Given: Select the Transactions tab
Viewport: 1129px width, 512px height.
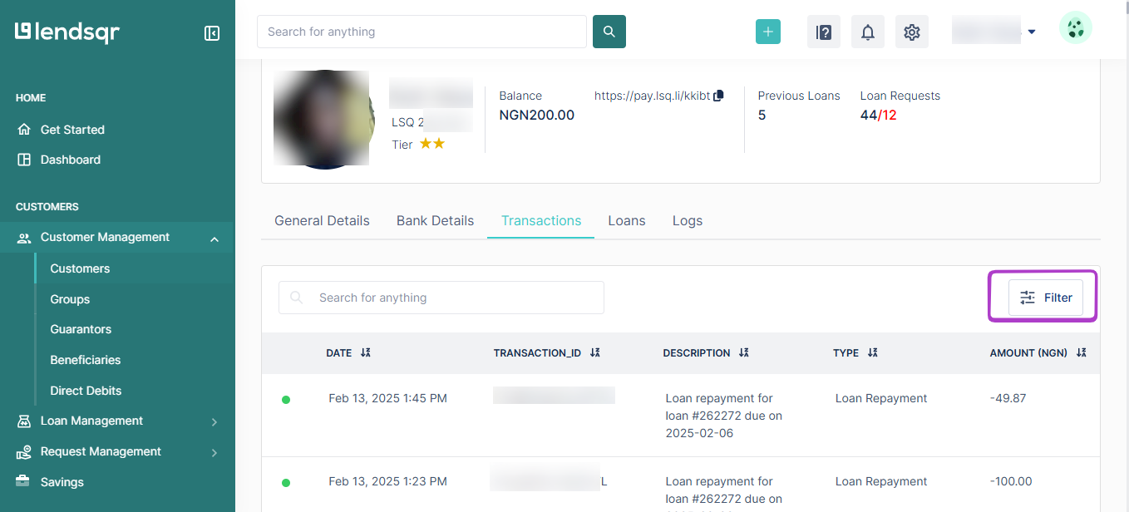Looking at the screenshot, I should (541, 220).
